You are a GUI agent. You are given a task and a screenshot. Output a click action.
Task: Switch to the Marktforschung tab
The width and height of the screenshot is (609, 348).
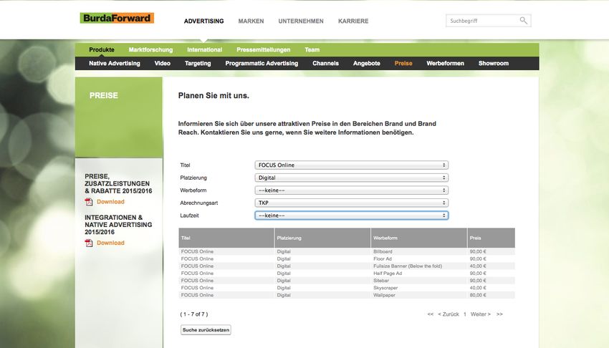150,50
